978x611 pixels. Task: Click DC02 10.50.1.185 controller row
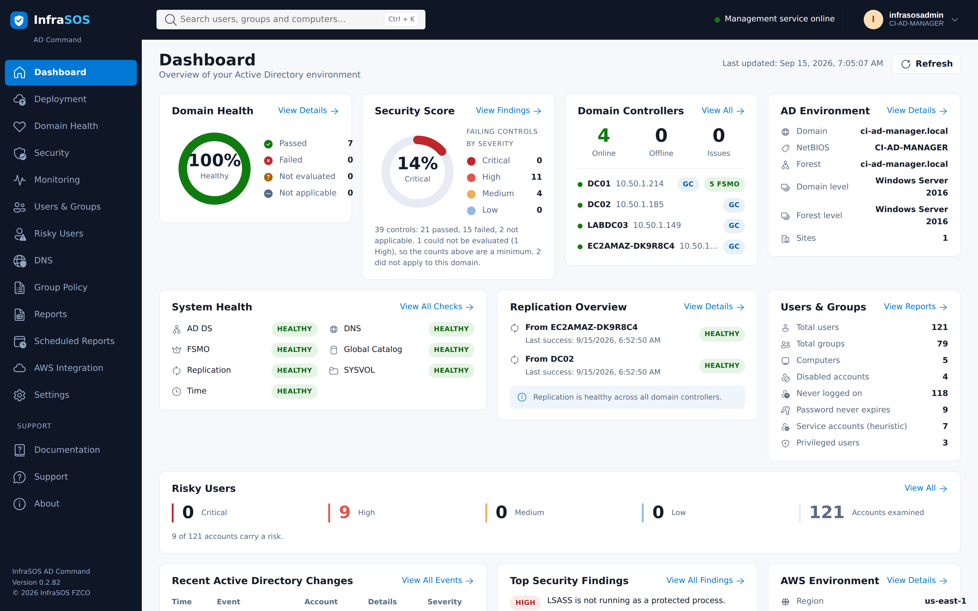(661, 205)
